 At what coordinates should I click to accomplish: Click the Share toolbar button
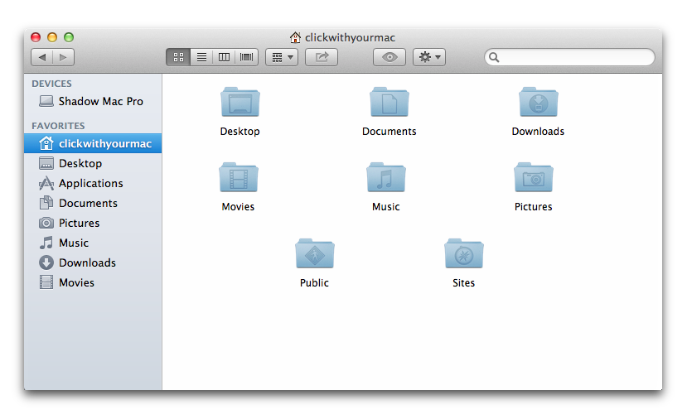(322, 57)
